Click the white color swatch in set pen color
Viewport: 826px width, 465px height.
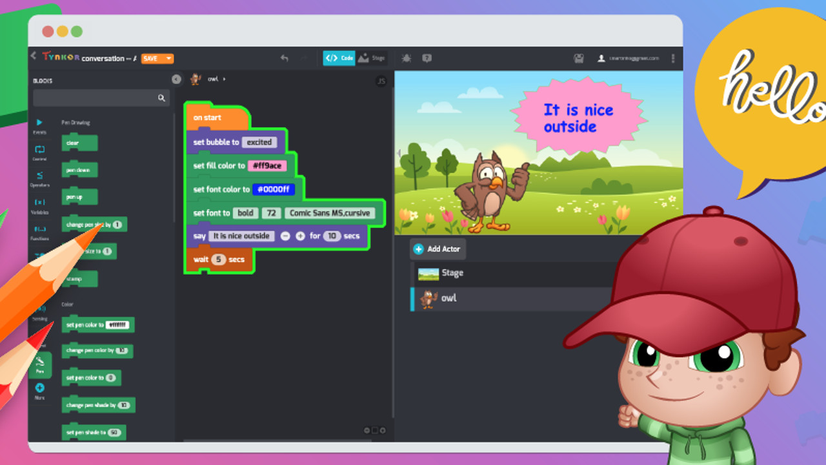click(x=117, y=325)
